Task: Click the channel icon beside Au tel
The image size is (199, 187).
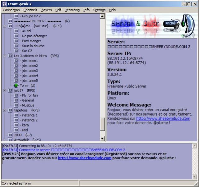Action: [16, 31]
